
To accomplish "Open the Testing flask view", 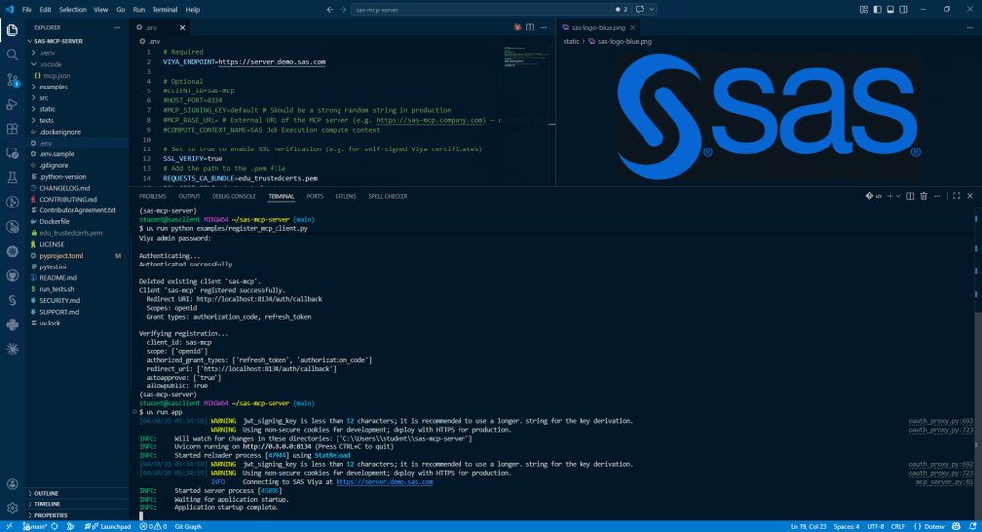I will click(12, 178).
